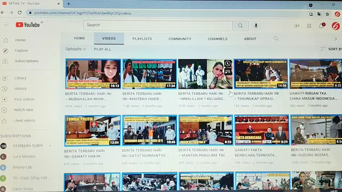342x192 pixels.
Task: Expand the Uploads dropdown
Action: click(76, 49)
